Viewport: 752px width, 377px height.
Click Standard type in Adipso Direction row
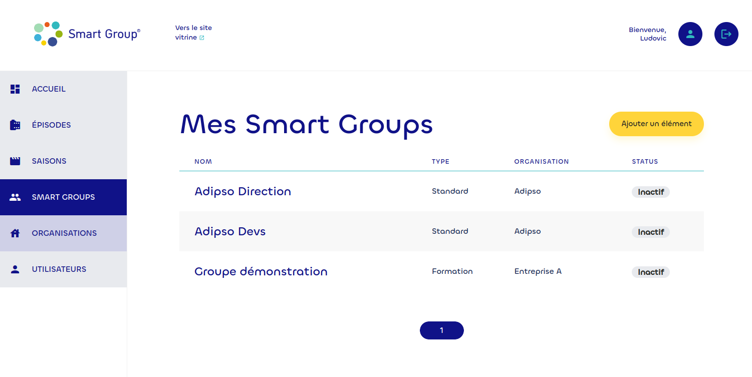(x=450, y=191)
